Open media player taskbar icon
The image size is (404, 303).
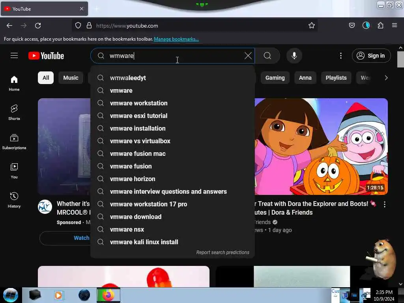point(58,295)
